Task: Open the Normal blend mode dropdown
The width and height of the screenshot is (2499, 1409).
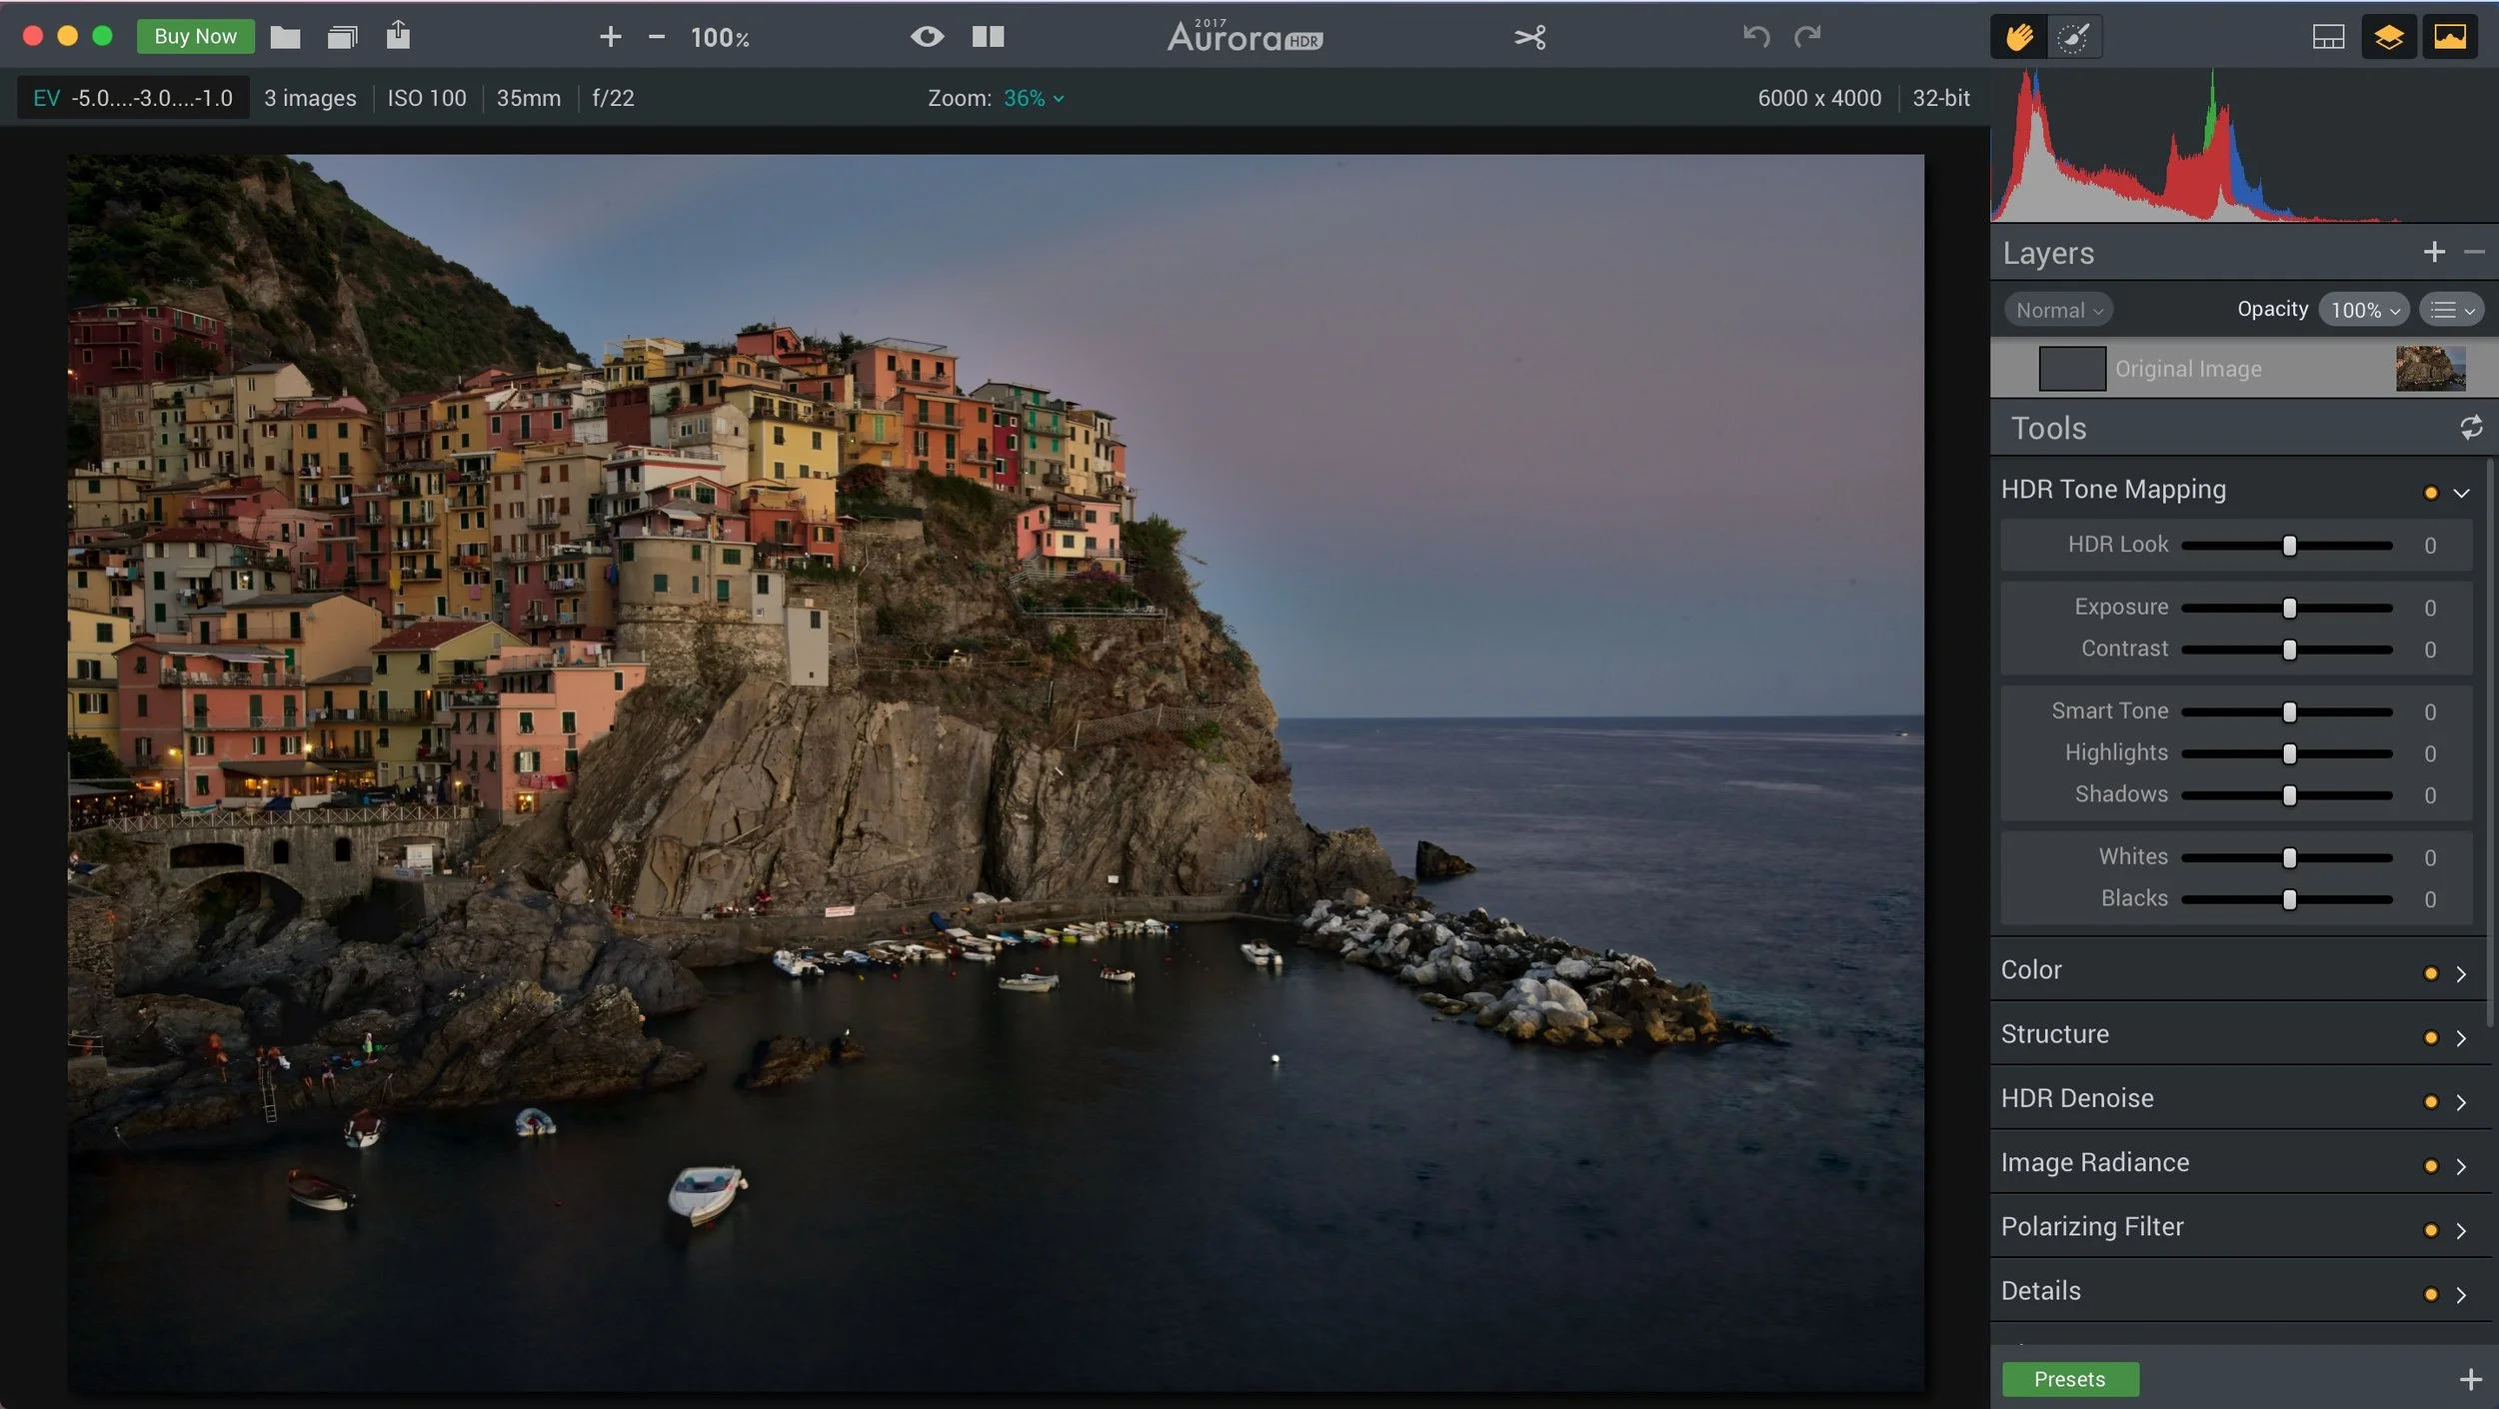Action: (x=2058, y=310)
